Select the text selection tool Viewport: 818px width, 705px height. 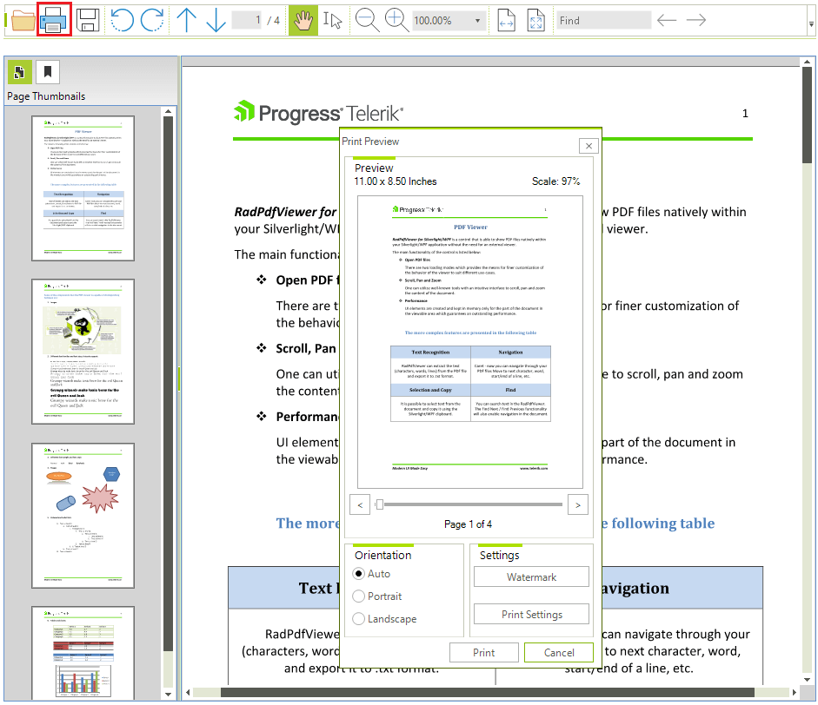click(x=332, y=20)
